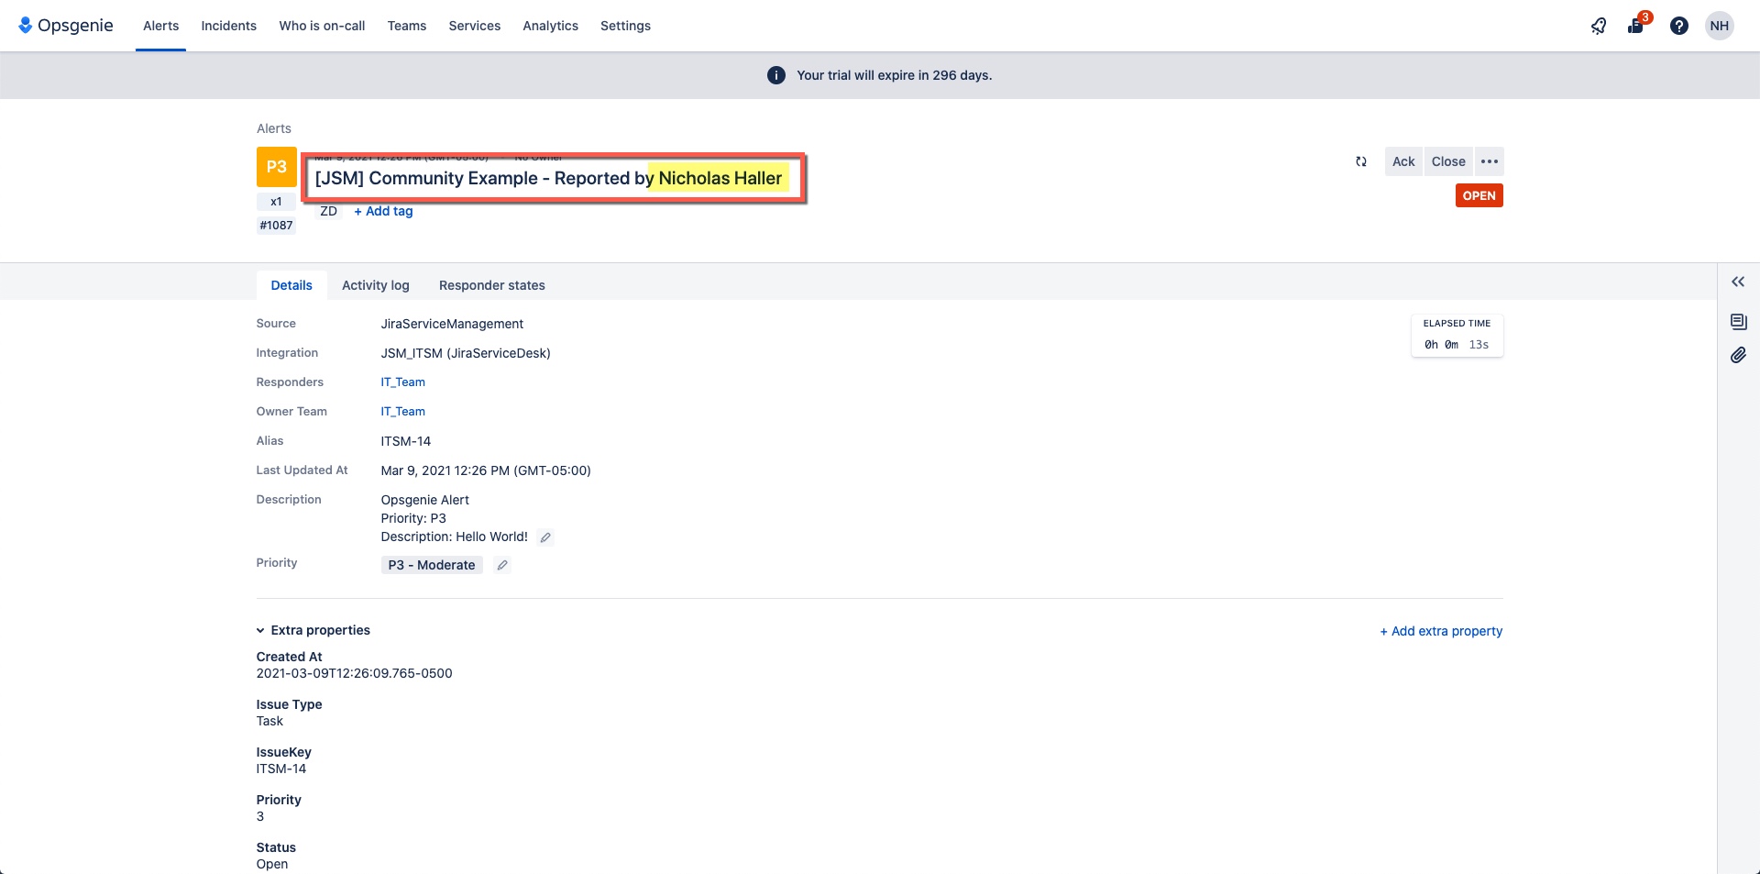Collapse the Extra properties section

click(261, 630)
